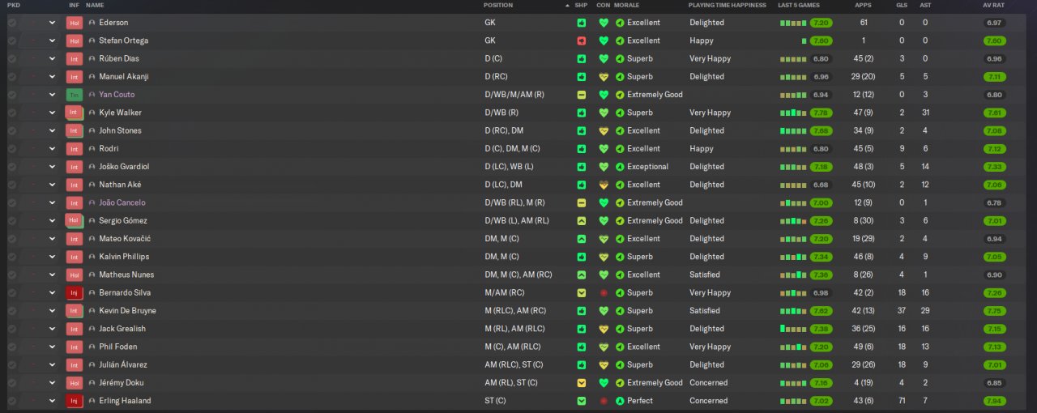Click Joško Gvardiol's morale arrow icon
The height and width of the screenshot is (413, 1037).
tap(620, 167)
